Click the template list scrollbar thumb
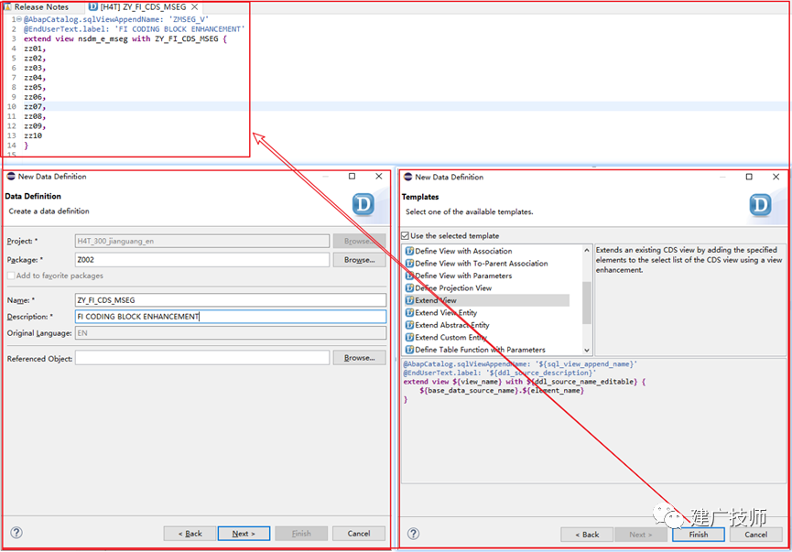The image size is (792, 552). tap(586, 302)
